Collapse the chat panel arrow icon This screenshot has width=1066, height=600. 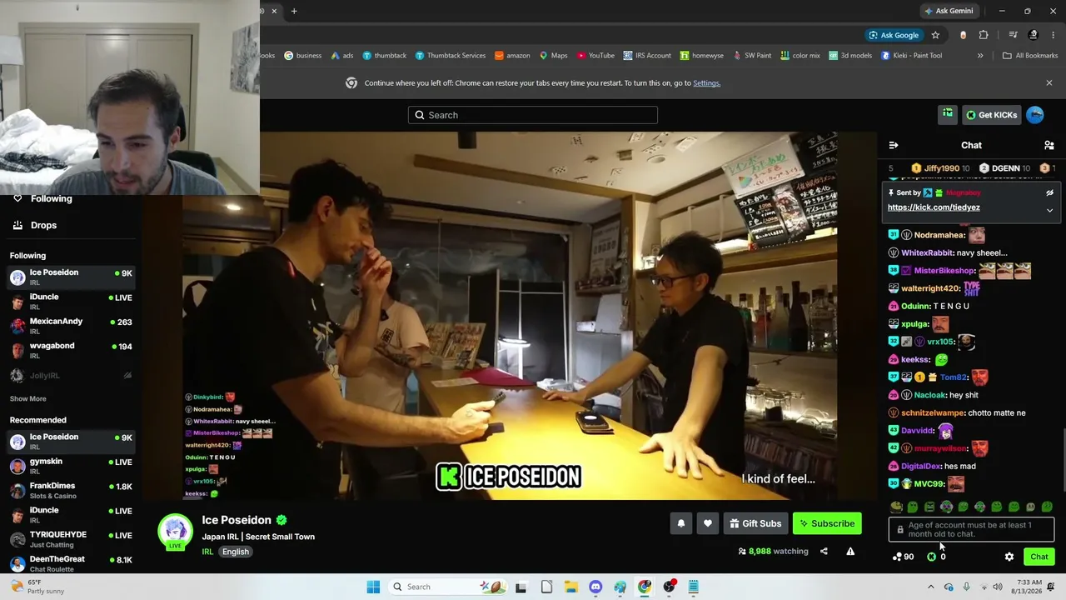pyautogui.click(x=894, y=145)
